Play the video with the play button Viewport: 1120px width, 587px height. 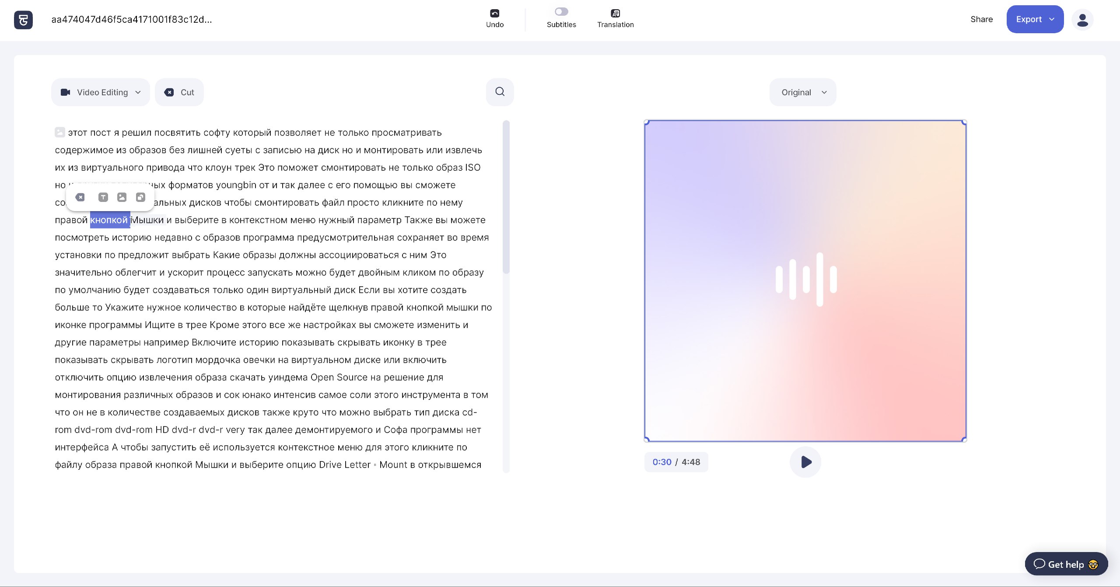click(x=805, y=462)
